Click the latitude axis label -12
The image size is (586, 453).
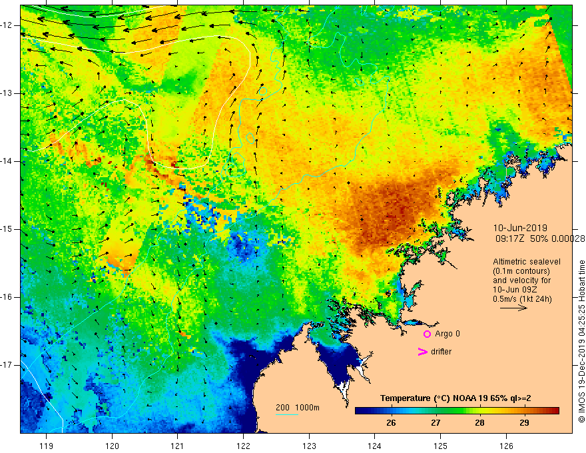point(7,25)
